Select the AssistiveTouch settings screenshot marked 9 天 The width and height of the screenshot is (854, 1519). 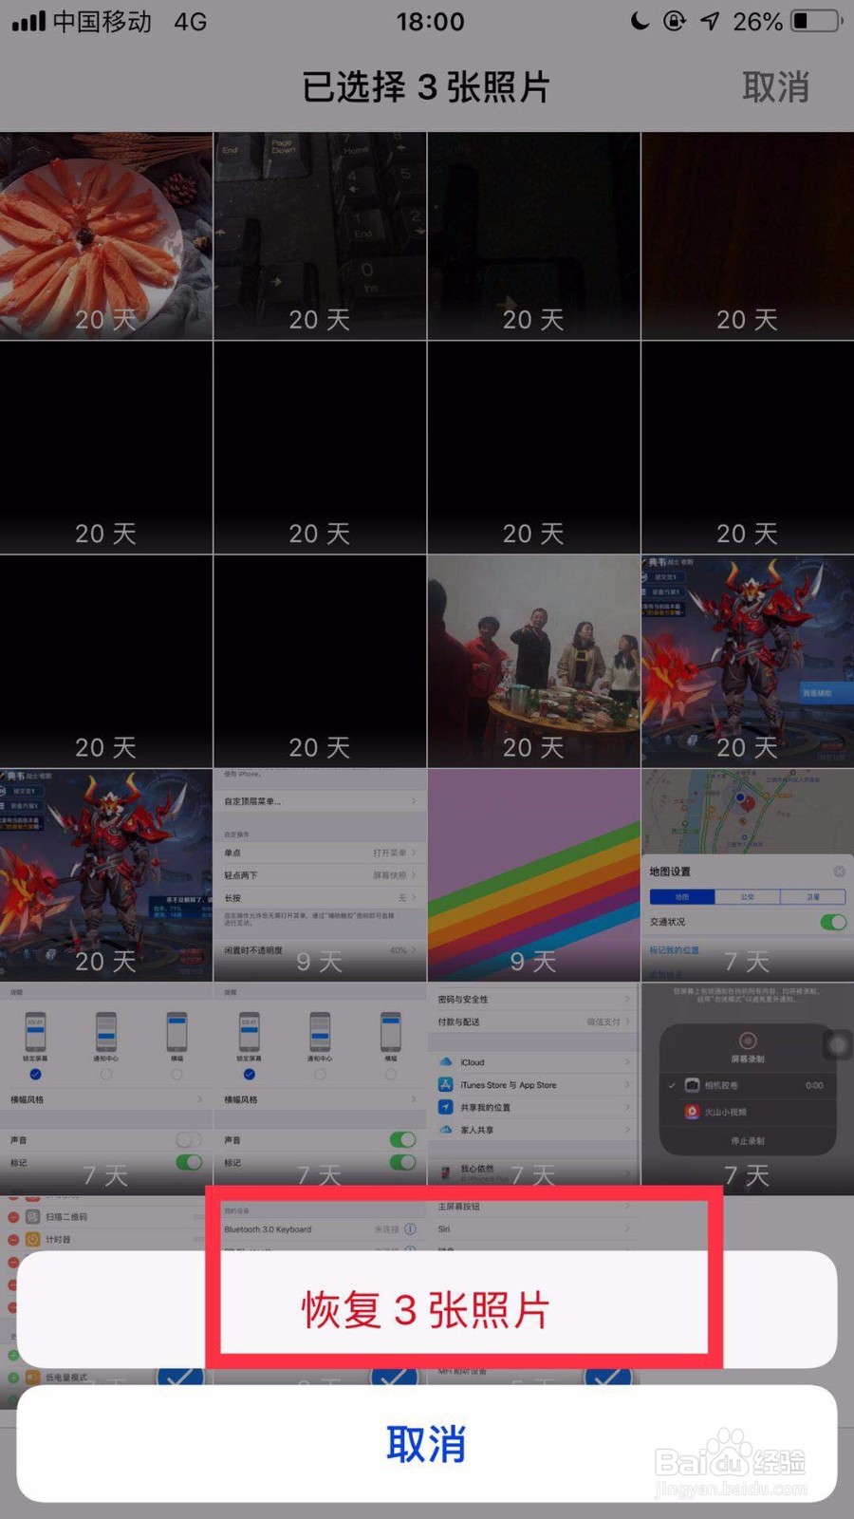[320, 874]
